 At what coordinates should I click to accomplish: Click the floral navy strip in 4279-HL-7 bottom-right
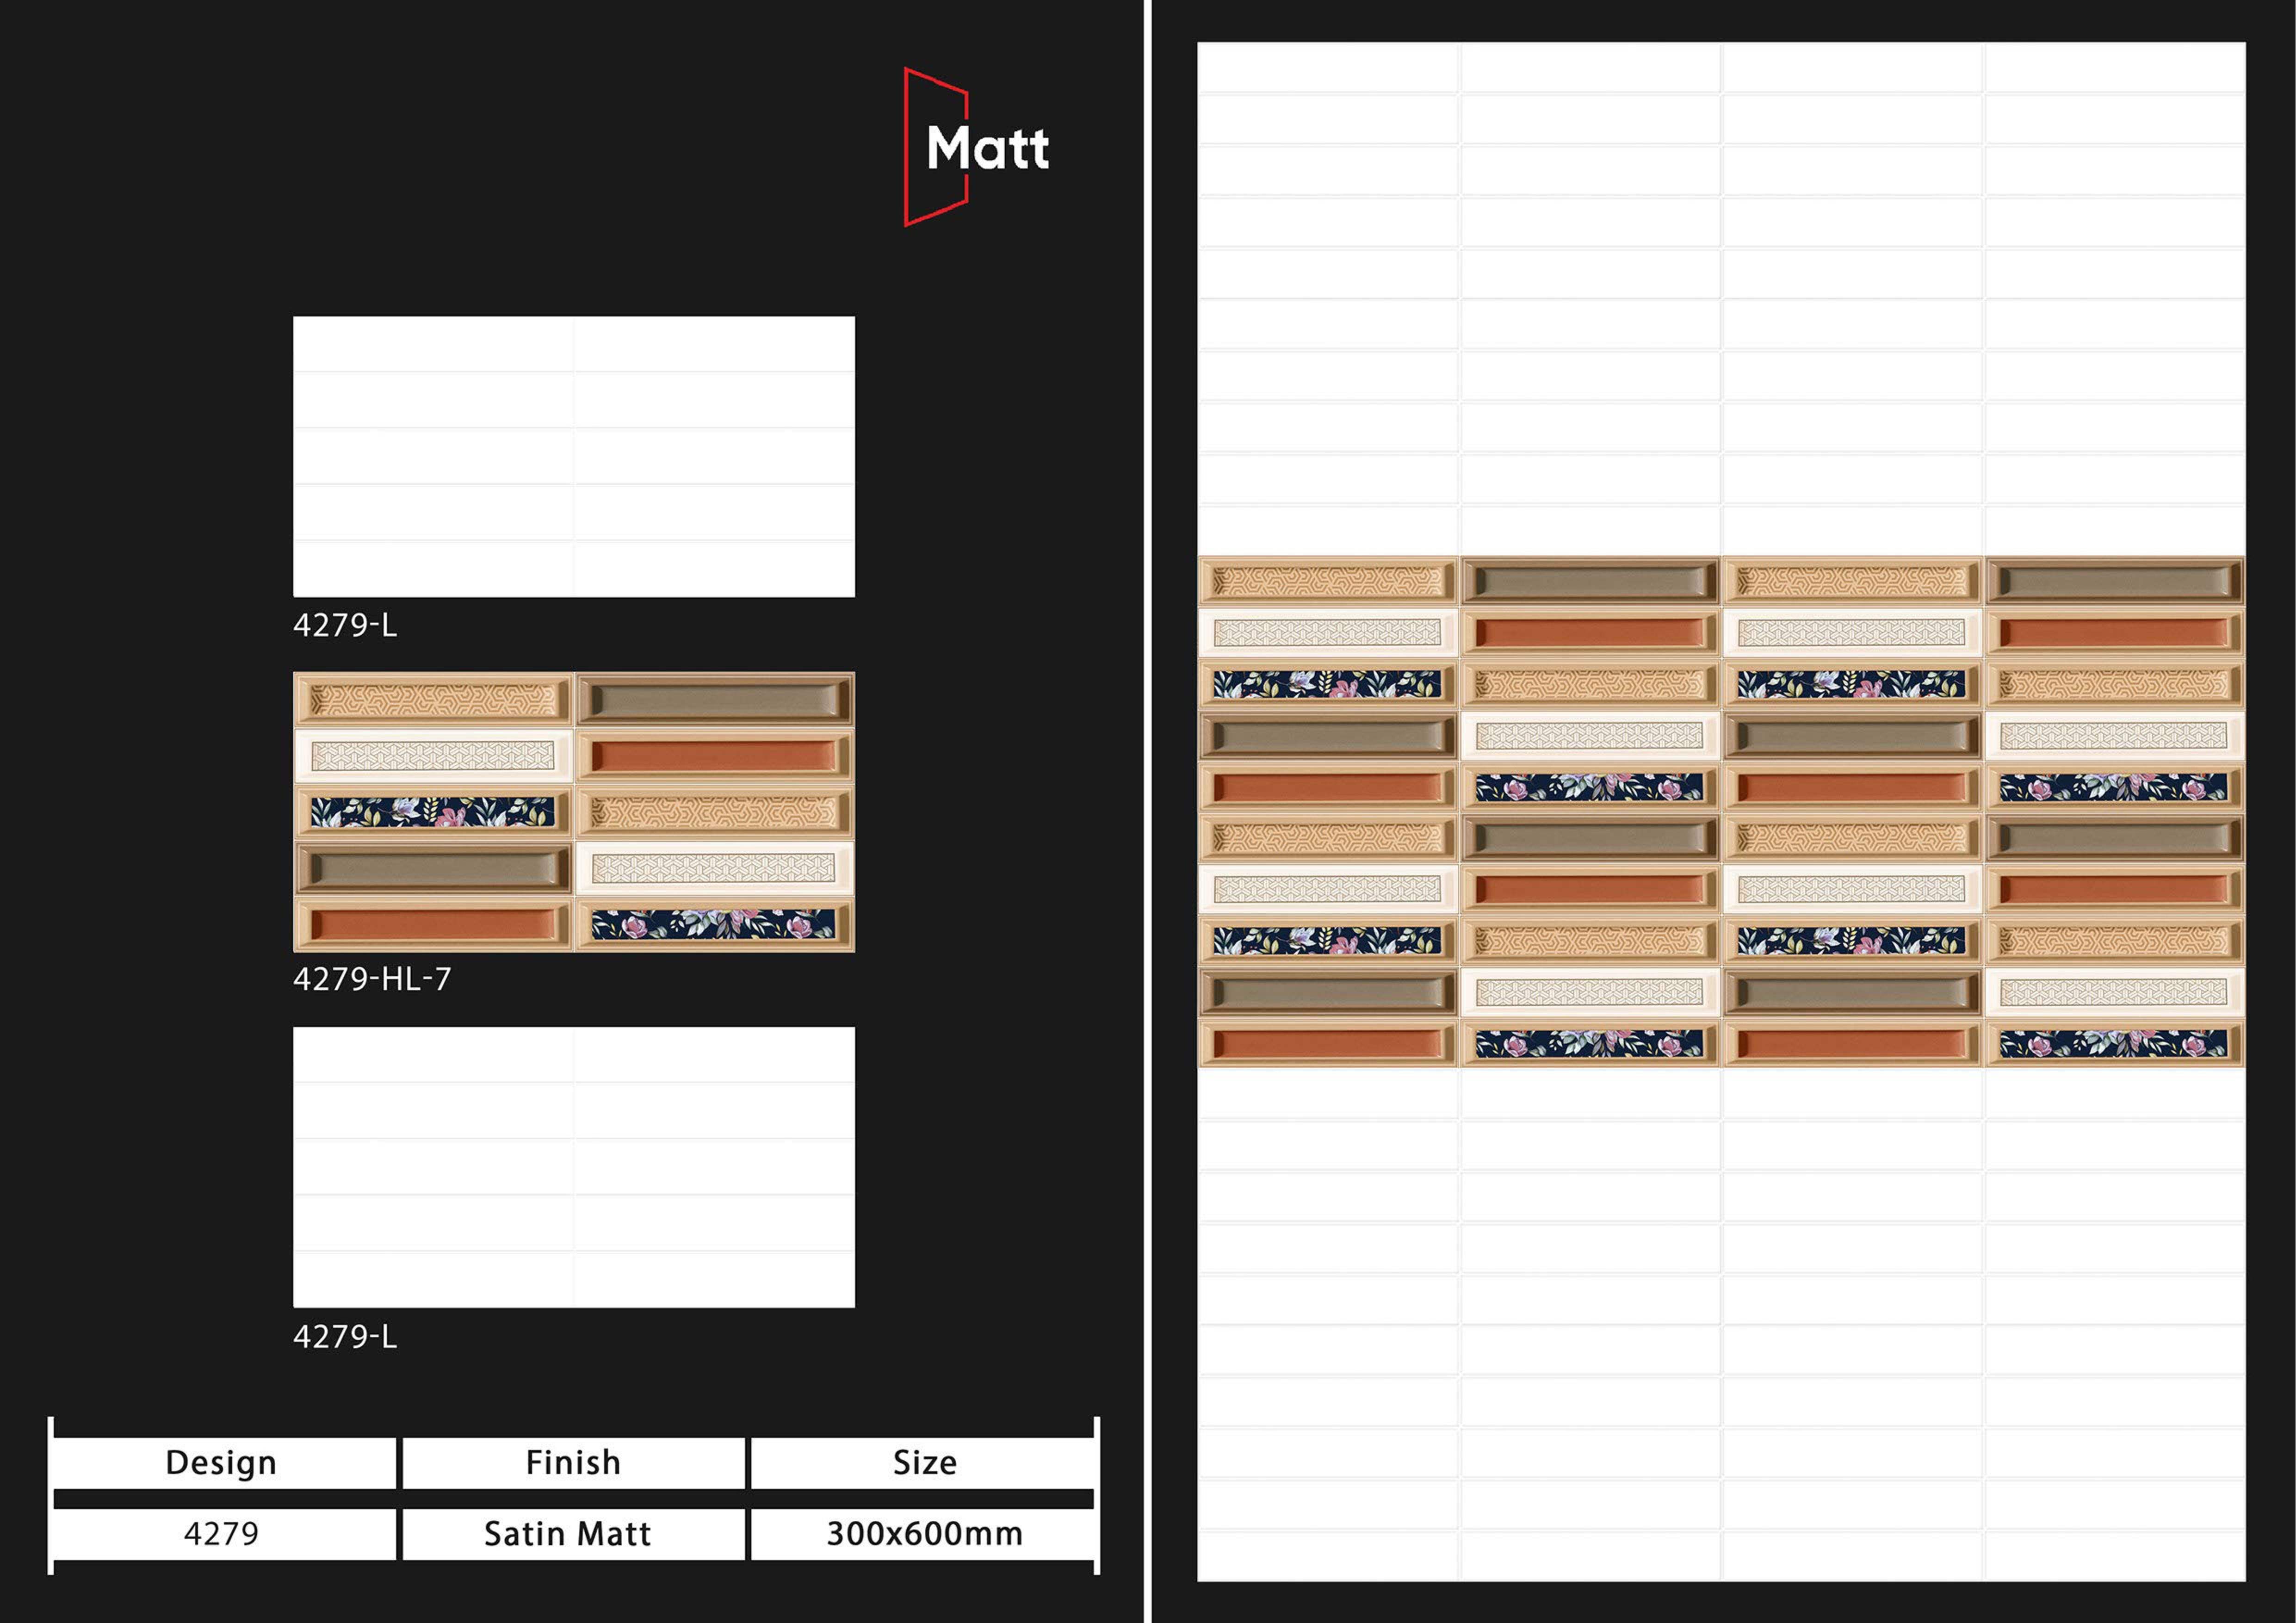713,924
